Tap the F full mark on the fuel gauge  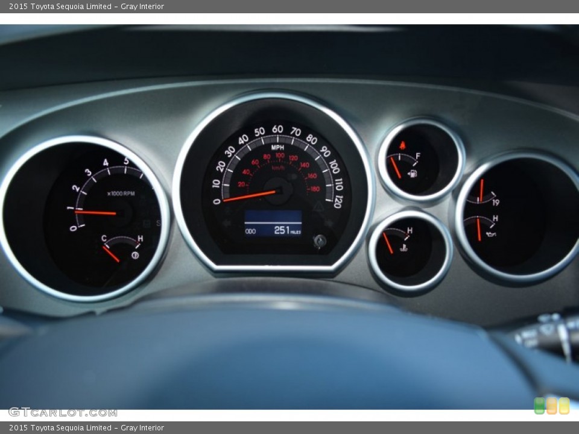(x=417, y=156)
